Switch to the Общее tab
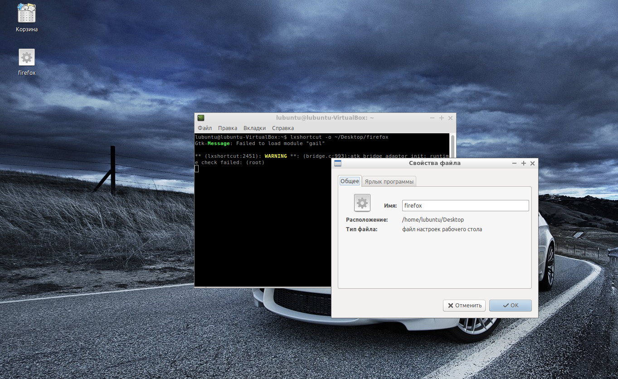The width and height of the screenshot is (618, 379). [350, 181]
